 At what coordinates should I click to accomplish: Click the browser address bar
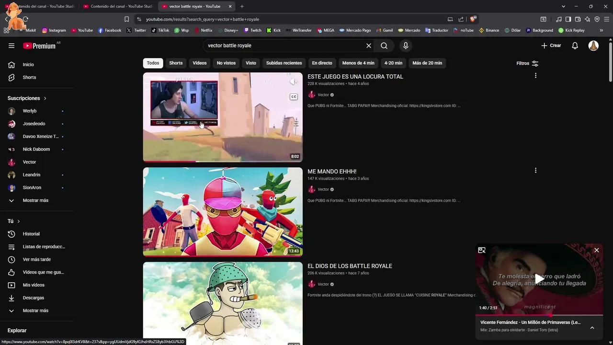[x=293, y=19]
